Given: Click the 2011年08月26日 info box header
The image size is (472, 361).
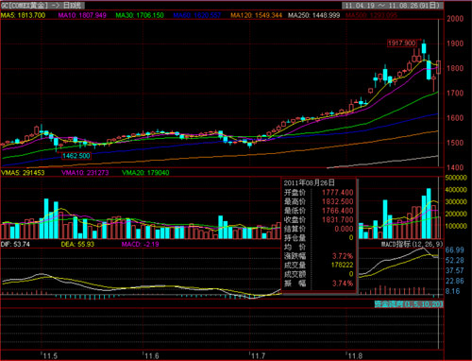Looking at the screenshot, I should 309,183.
